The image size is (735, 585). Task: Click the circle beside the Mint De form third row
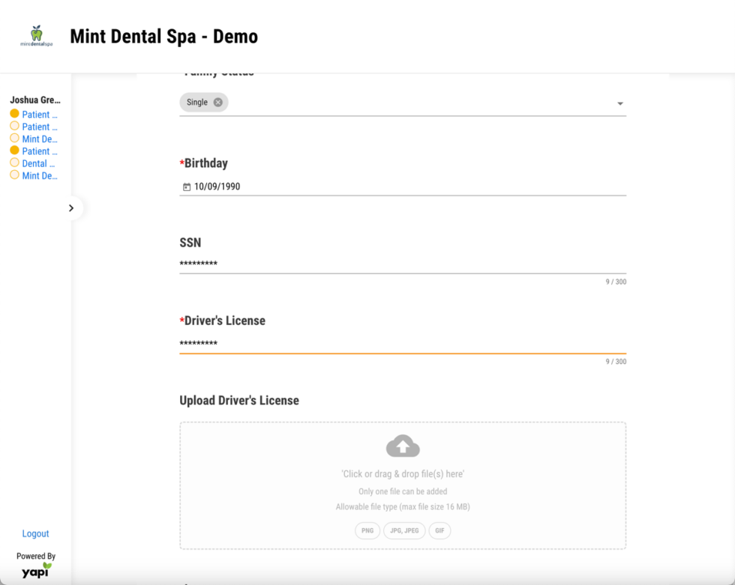tap(13, 139)
